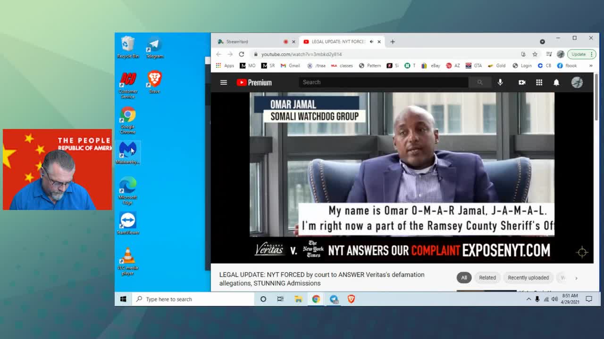Screen dimensions: 604x339
Task: Click the YouTube search input field
Action: tap(383, 82)
